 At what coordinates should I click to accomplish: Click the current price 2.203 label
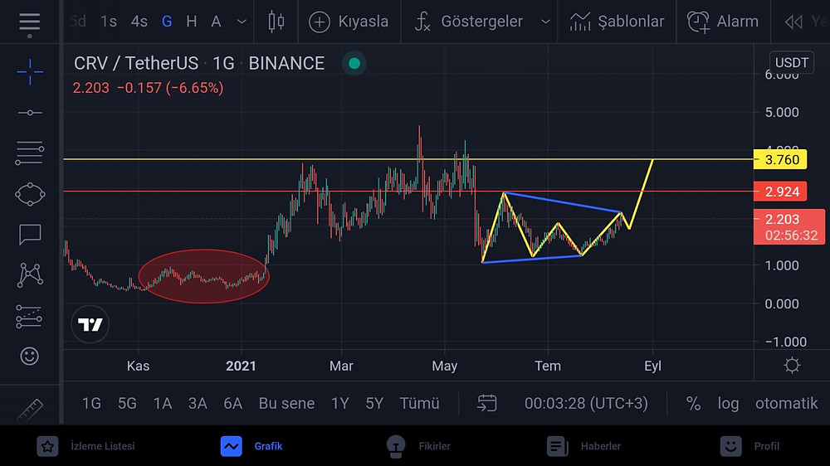(788, 227)
